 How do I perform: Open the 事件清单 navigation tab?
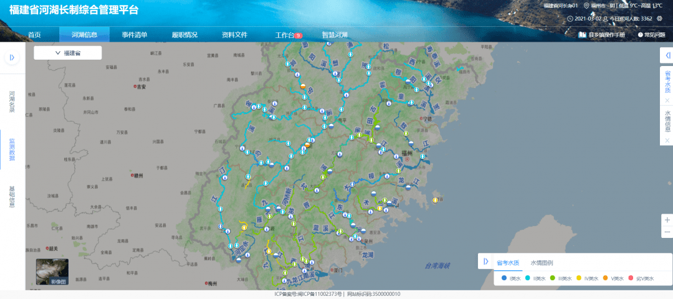pos(135,35)
